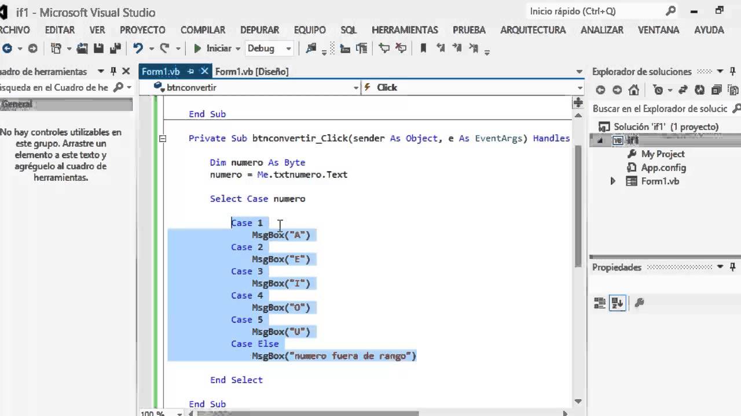Viewport: 741px width, 416px height.
Task: Open the Undo history dropdown arrow
Action: tap(152, 49)
